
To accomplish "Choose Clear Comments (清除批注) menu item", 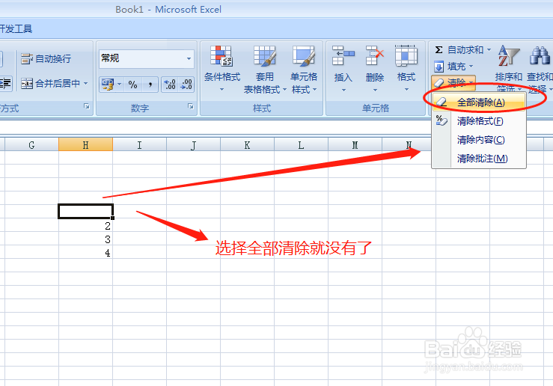I will click(480, 159).
